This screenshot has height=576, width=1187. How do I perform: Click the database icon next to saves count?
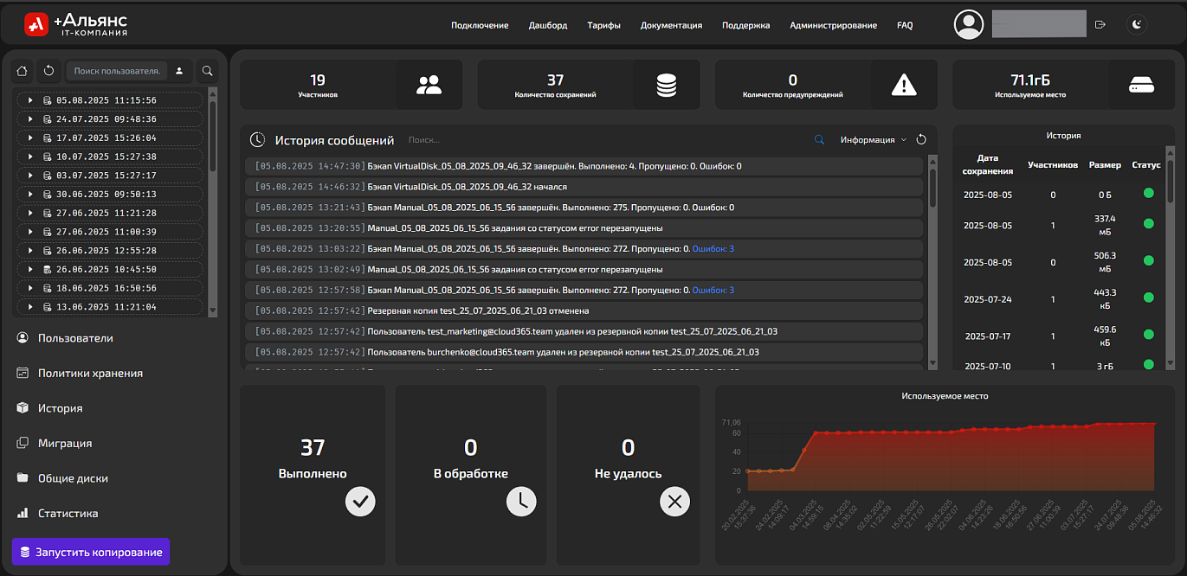coord(667,85)
